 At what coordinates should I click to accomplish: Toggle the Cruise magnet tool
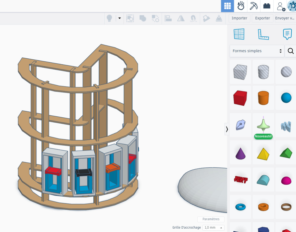(193, 18)
